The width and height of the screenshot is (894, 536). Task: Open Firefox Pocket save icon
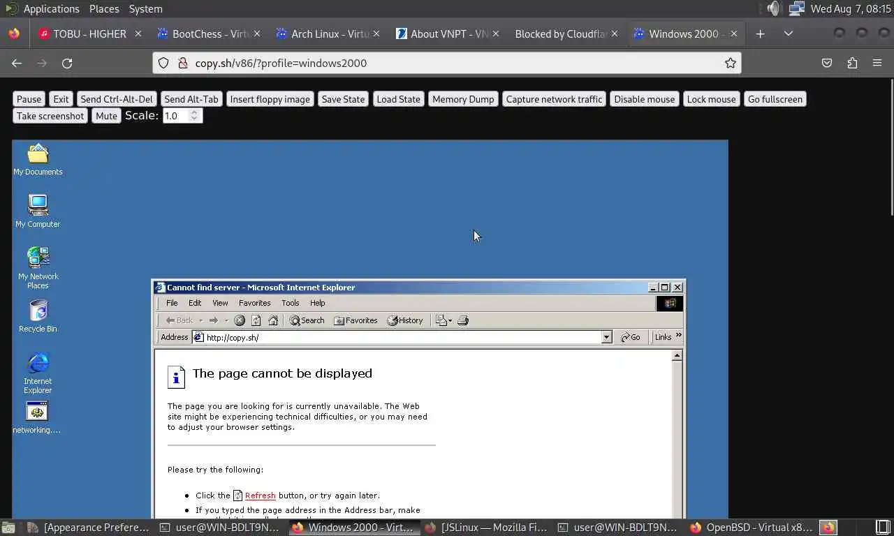click(x=827, y=63)
